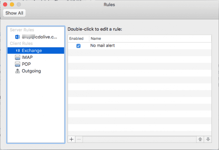Click the Name column header
Viewport: 219px width, 150px height.
[150, 39]
